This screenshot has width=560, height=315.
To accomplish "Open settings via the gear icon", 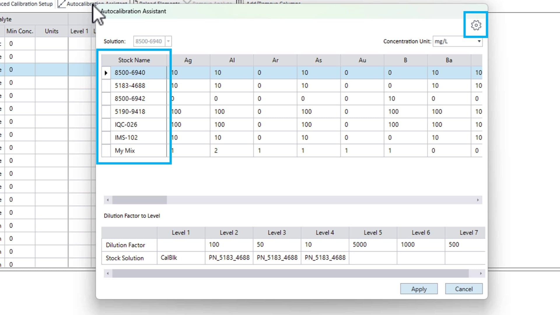I will tap(476, 25).
